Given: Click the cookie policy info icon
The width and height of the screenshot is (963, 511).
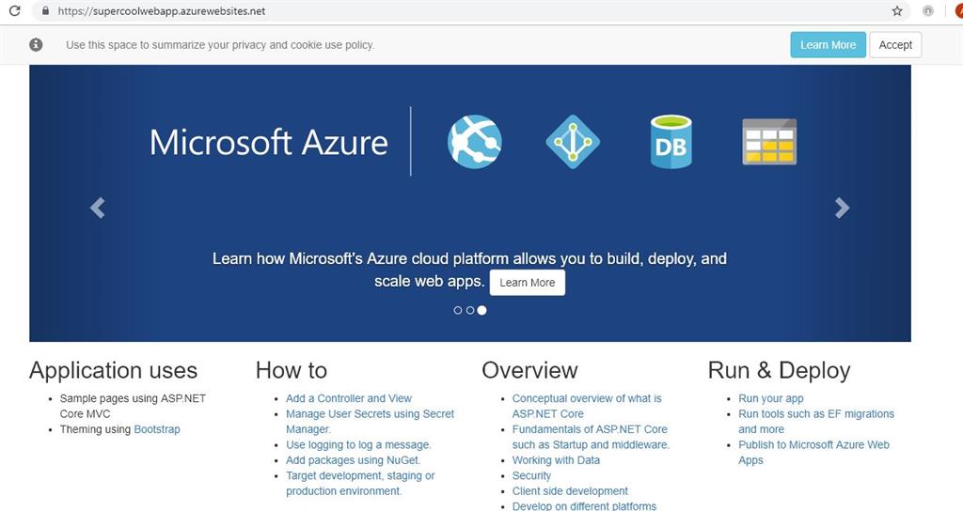Looking at the screenshot, I should point(37,44).
